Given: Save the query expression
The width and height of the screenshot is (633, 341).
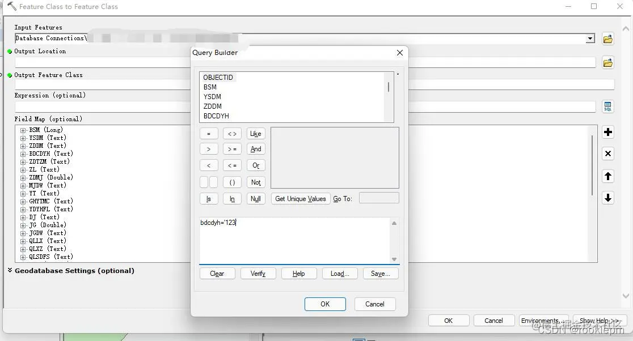Looking at the screenshot, I should 380,274.
